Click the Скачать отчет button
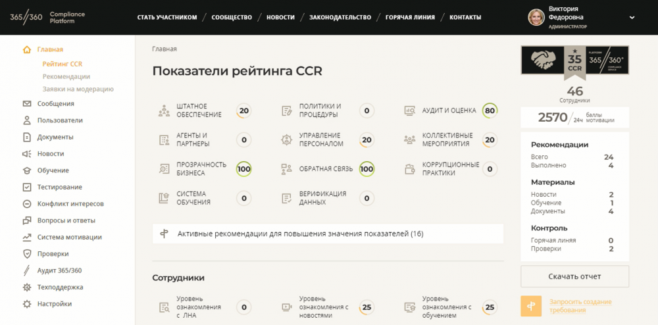This screenshot has width=658, height=325. [x=575, y=276]
